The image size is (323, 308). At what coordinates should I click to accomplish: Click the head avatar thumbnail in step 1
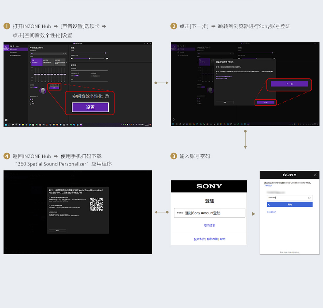coord(43,91)
